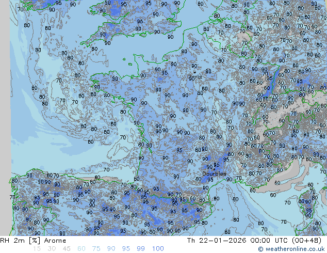Select the 75 value in legend
This screenshot has height=253, width=327.
click(x=96, y=249)
